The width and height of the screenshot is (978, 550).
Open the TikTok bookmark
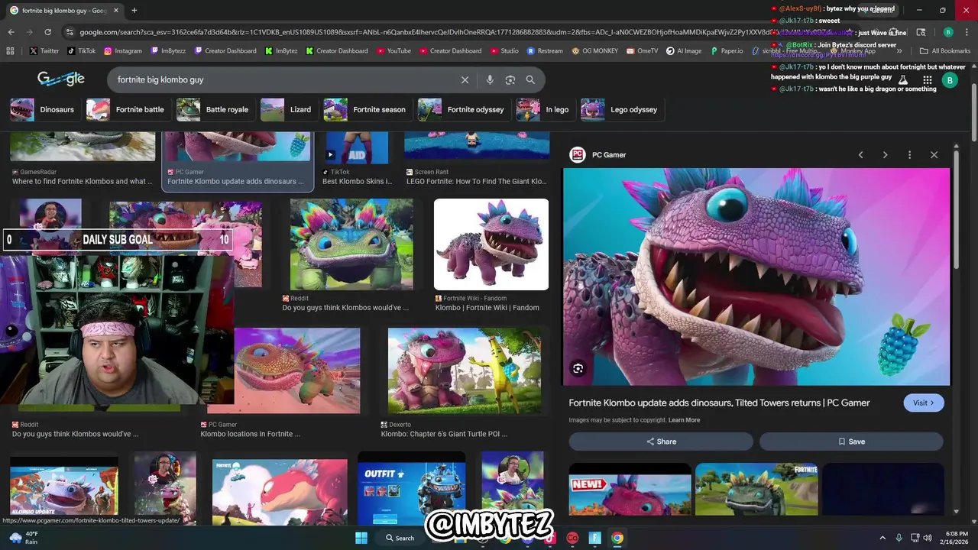tap(81, 50)
